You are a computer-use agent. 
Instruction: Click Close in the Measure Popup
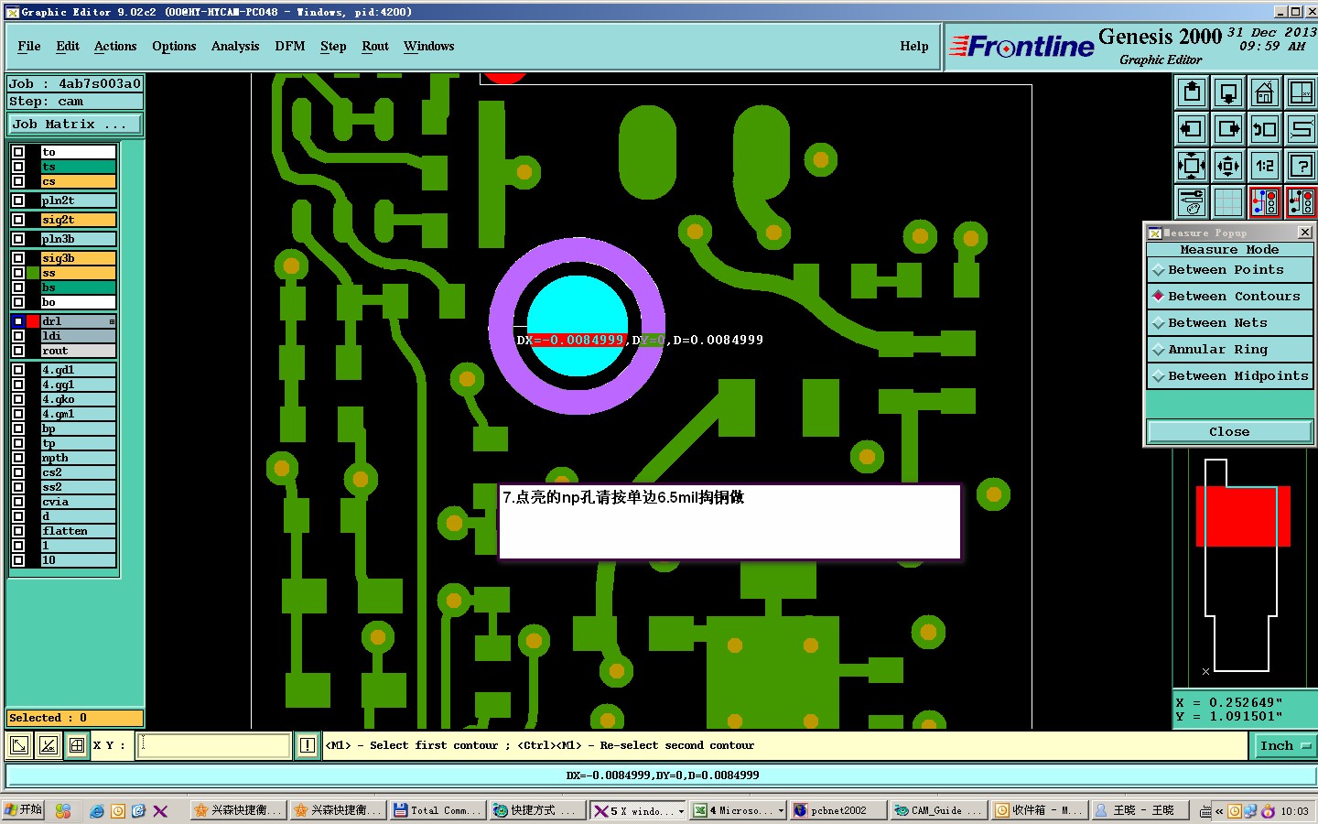(x=1229, y=432)
